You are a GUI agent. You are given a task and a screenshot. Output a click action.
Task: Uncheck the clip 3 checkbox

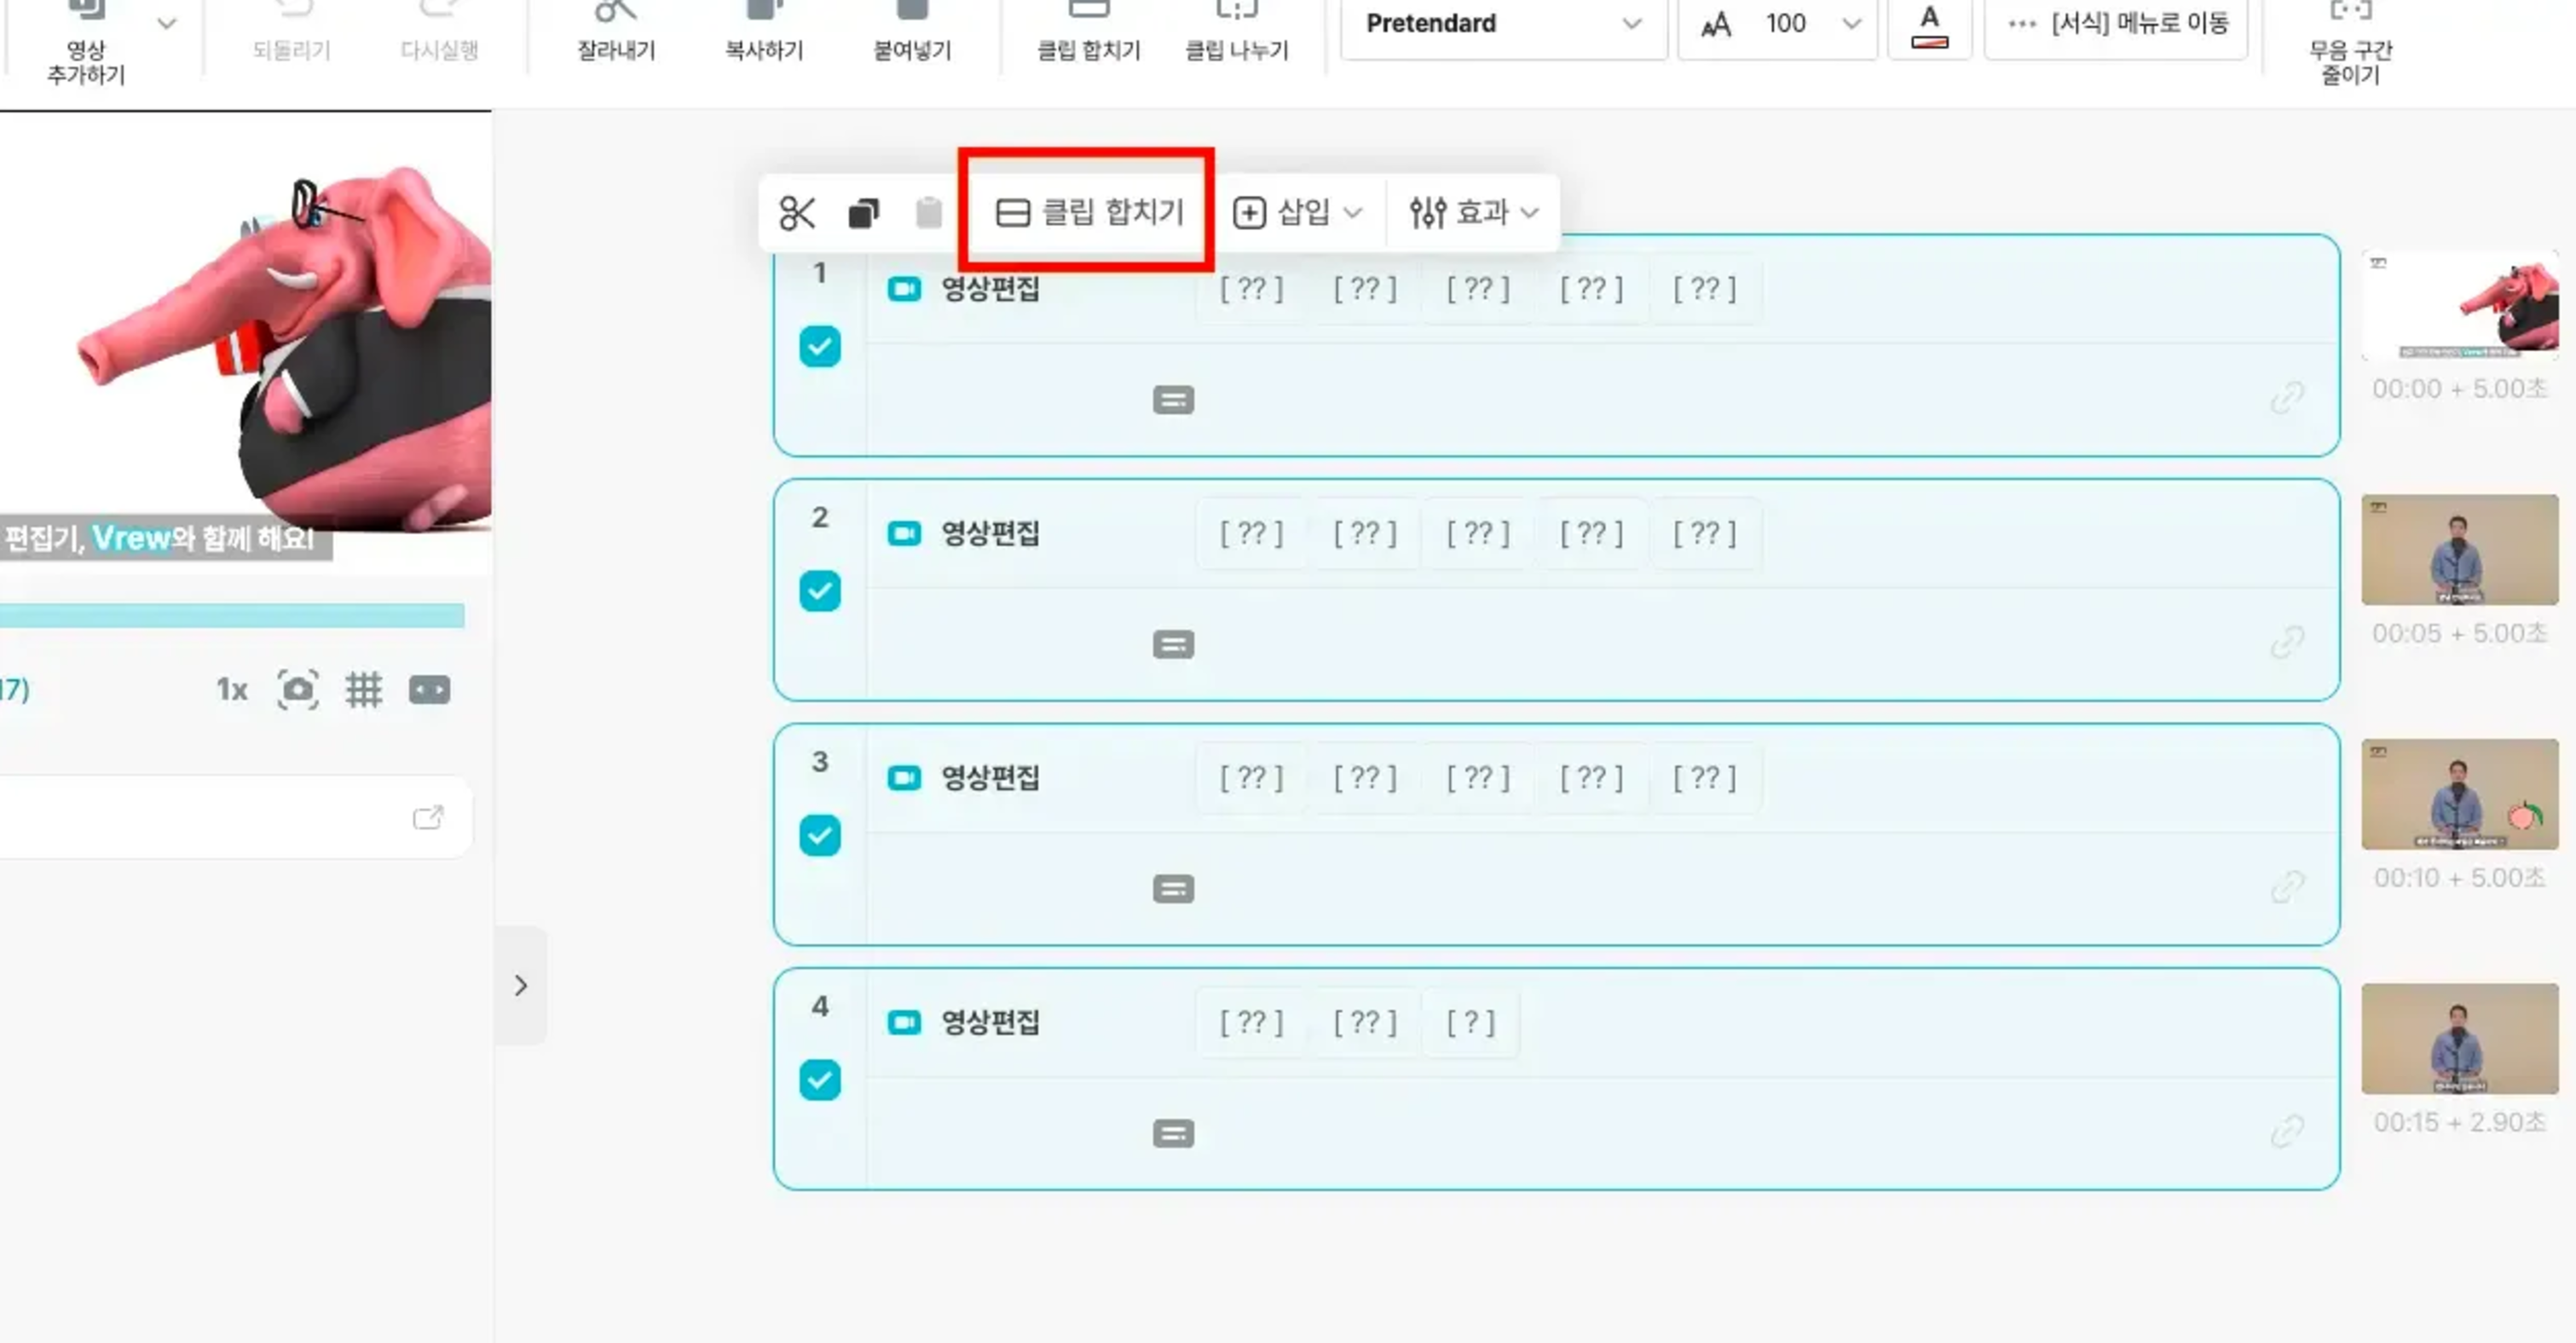[x=819, y=836]
